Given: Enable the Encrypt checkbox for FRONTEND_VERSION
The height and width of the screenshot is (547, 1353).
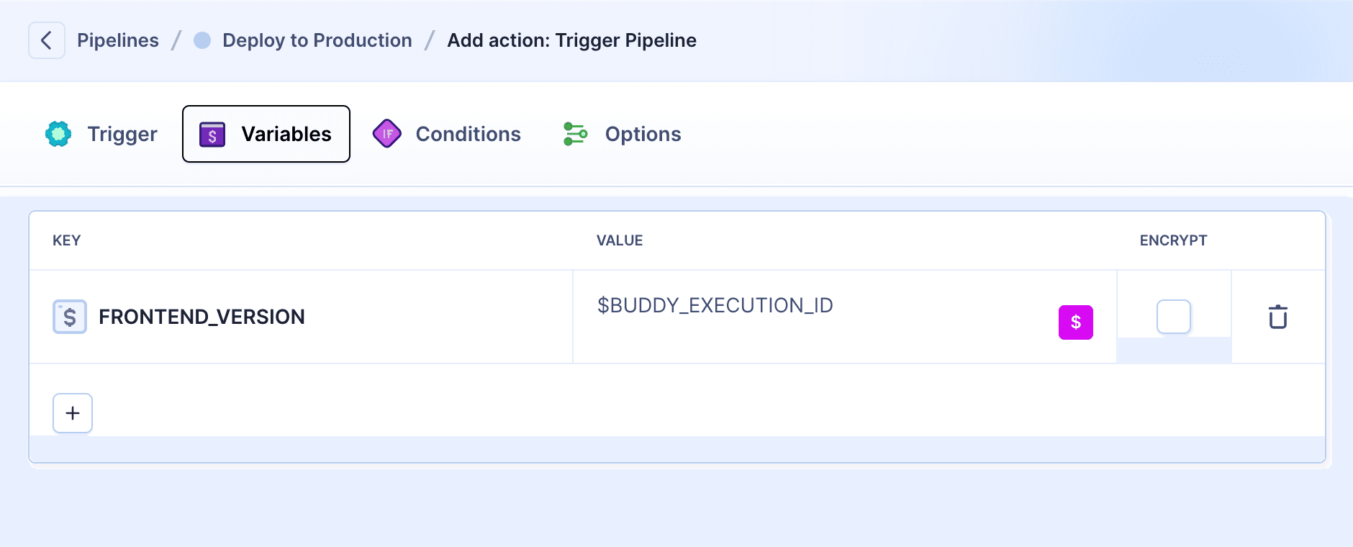Looking at the screenshot, I should click(x=1173, y=317).
